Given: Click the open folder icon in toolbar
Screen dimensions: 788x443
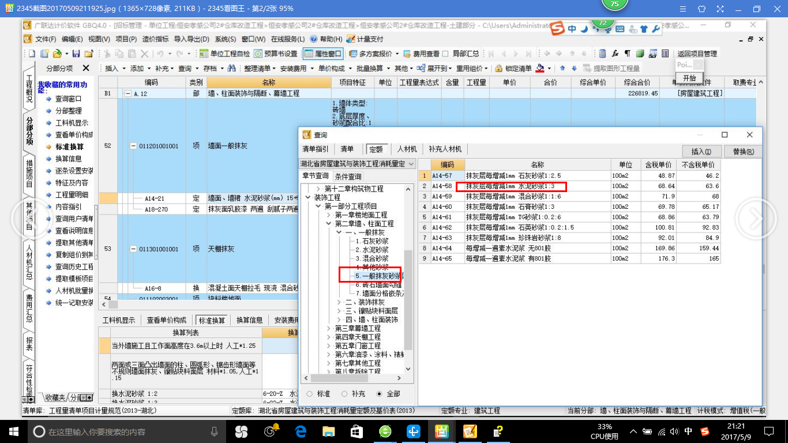Looking at the screenshot, I should [57, 54].
